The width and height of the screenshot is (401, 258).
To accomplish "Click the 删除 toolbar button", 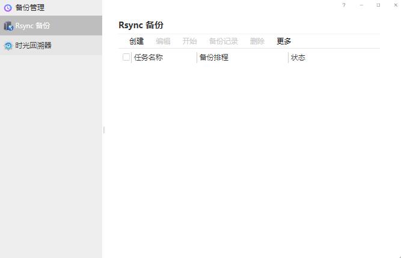I will (x=257, y=41).
